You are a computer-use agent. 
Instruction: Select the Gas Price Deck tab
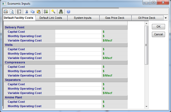[x=115, y=18]
